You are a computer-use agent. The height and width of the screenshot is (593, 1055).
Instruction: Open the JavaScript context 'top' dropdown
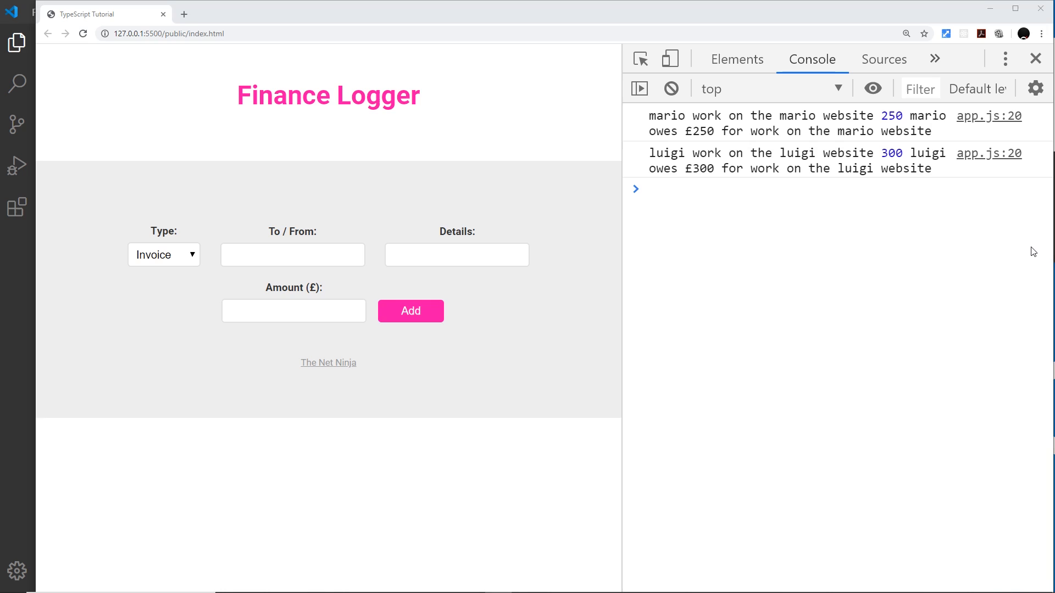click(772, 89)
